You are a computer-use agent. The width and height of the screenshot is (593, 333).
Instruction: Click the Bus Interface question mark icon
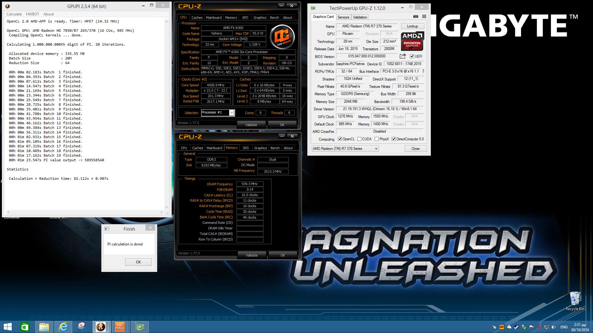[x=423, y=71]
